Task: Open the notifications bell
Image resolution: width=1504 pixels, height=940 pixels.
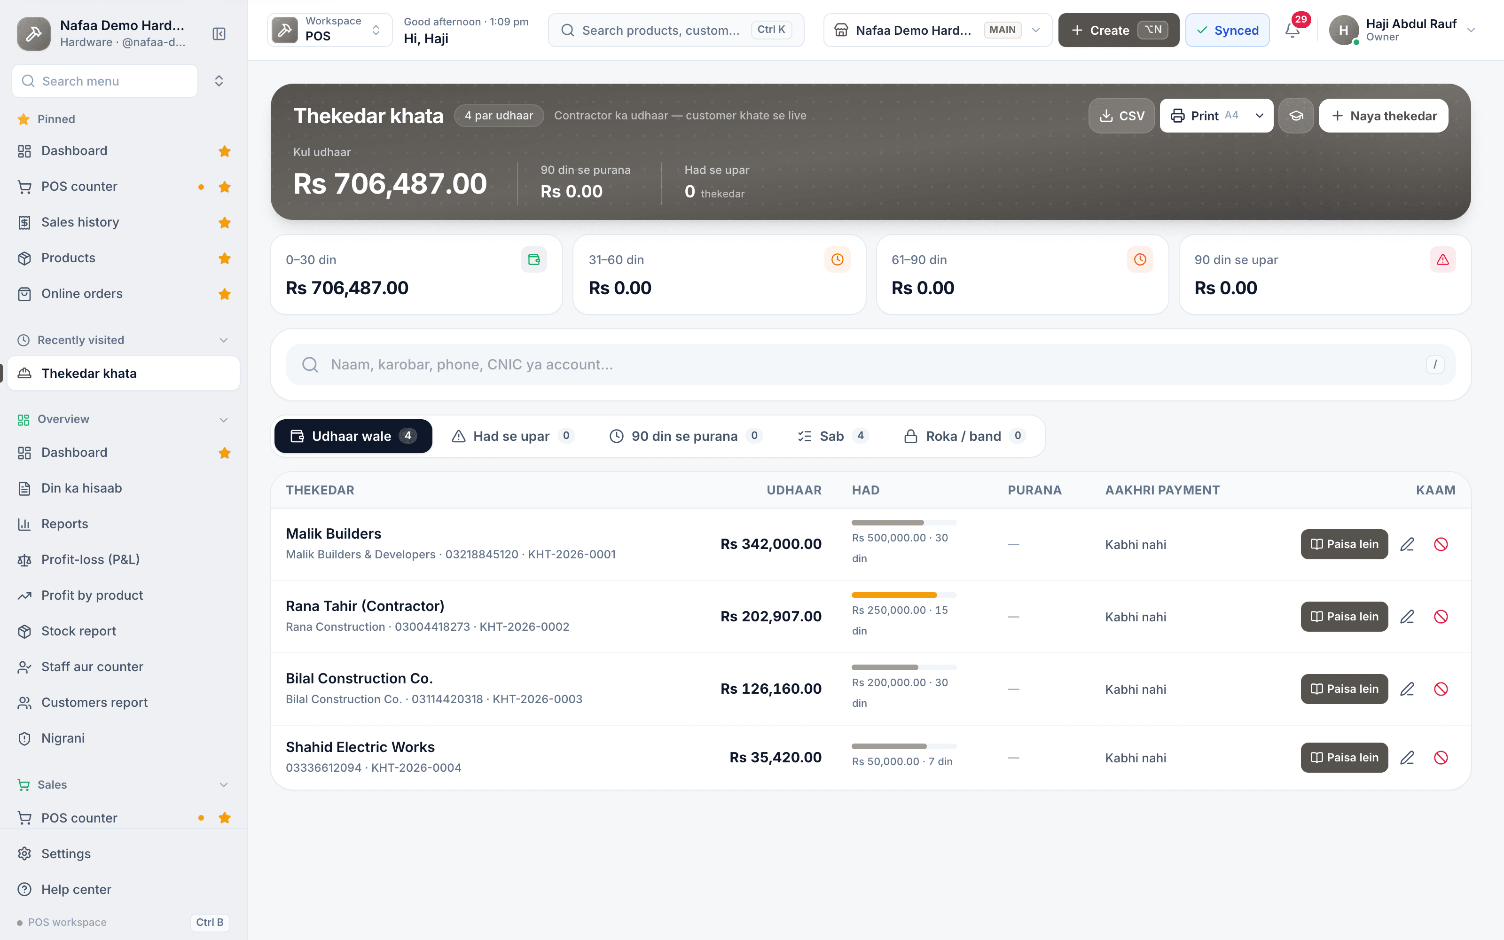Action: pyautogui.click(x=1292, y=30)
